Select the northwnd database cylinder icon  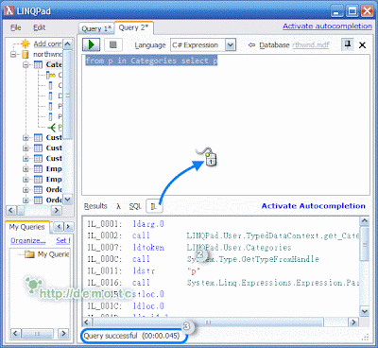(26, 54)
